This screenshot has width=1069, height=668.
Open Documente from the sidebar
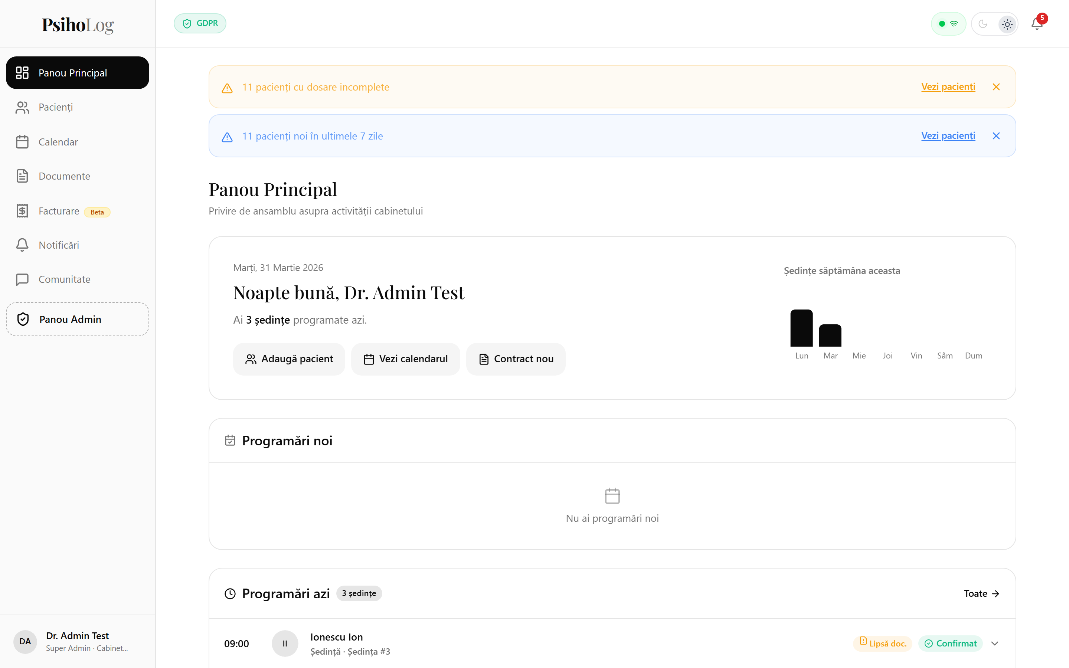[65, 176]
